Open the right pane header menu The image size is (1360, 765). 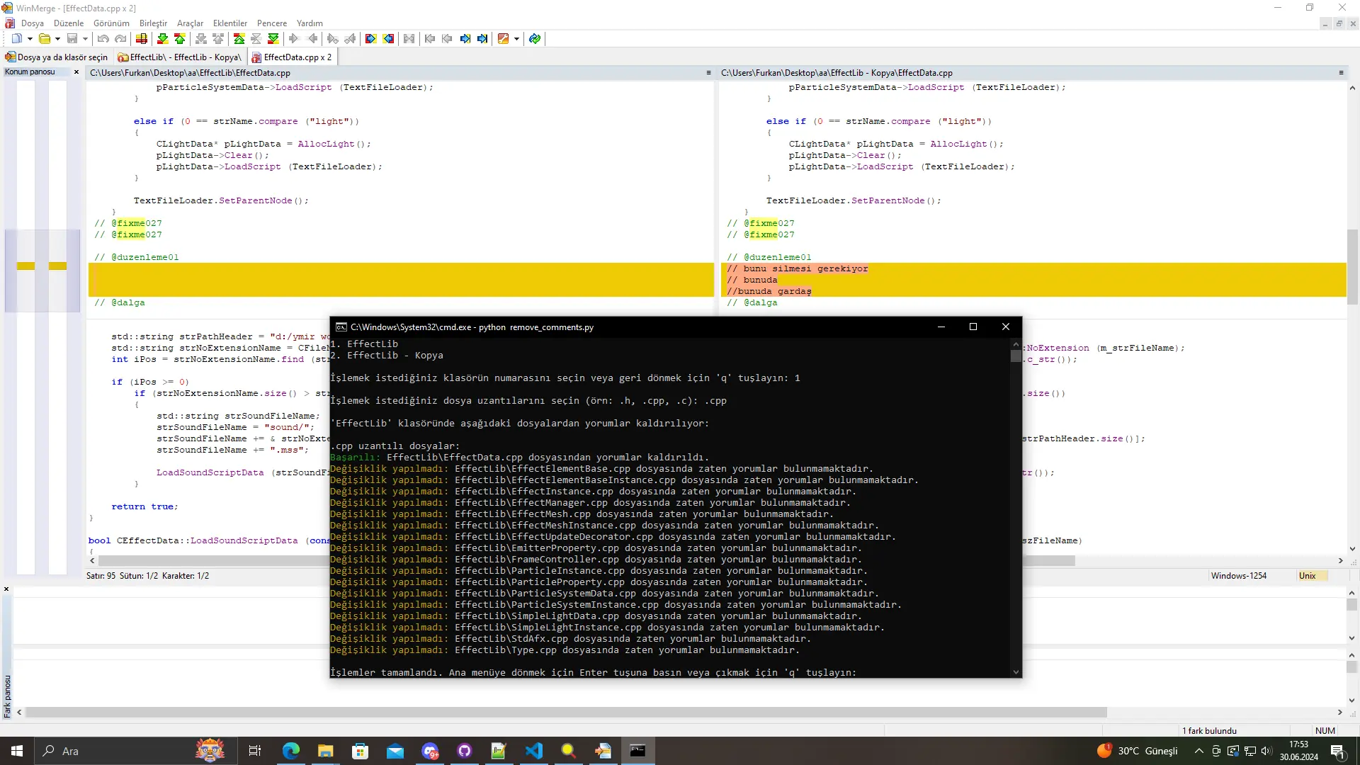coord(1341,73)
